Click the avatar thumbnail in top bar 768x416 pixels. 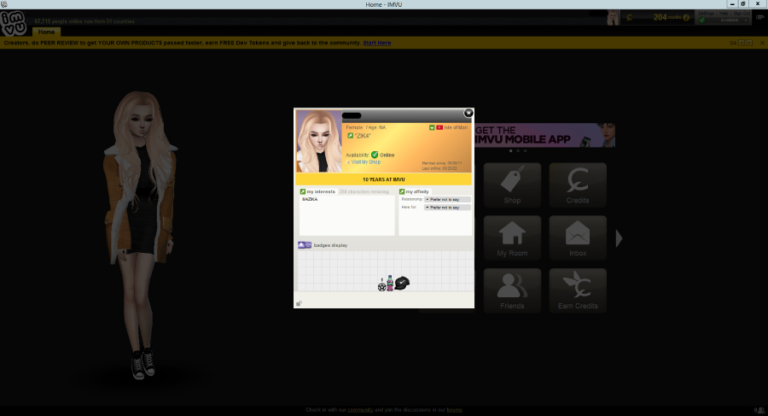(x=613, y=18)
